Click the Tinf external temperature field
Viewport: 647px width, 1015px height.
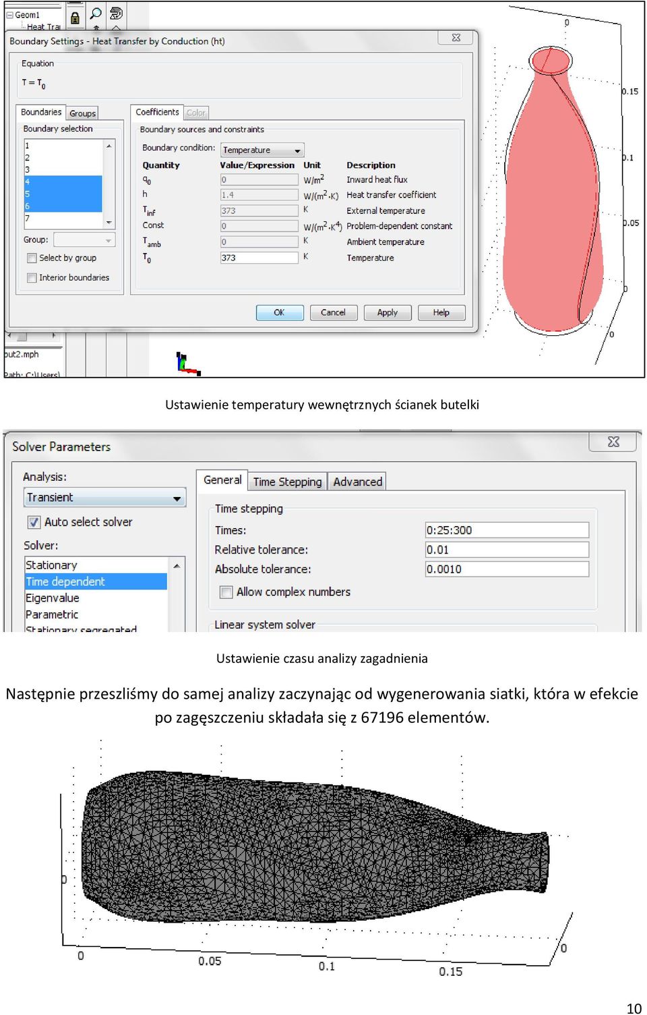259,210
